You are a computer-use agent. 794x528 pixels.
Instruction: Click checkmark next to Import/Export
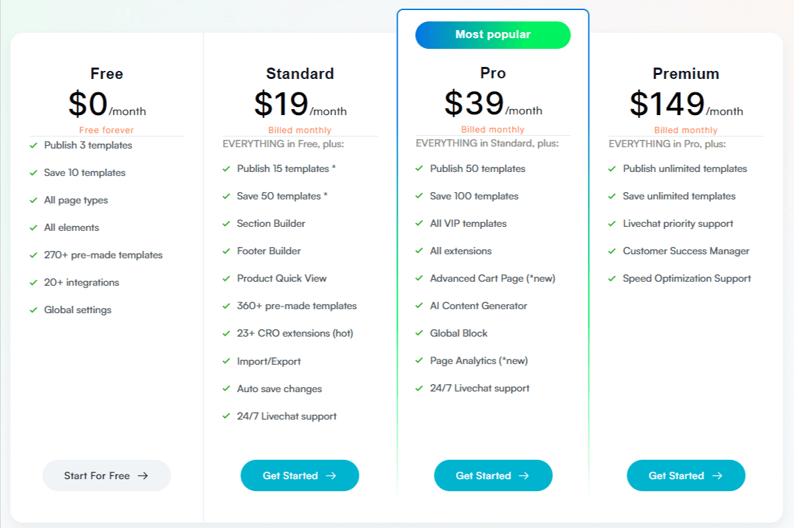[226, 361]
